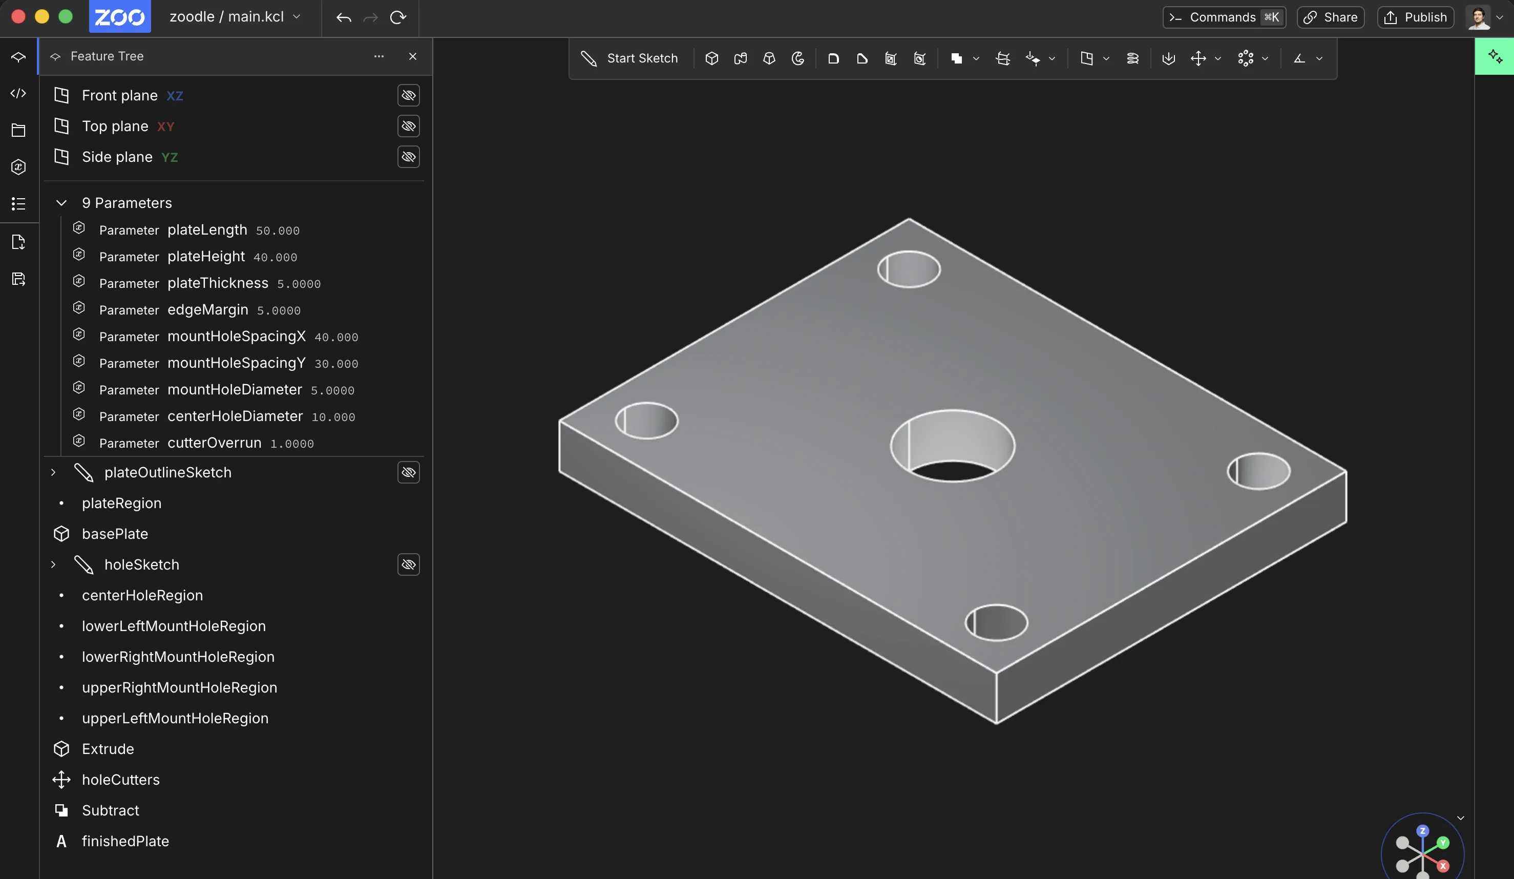Select the Fillet tool in toolbar
The image size is (1514, 879).
click(833, 58)
